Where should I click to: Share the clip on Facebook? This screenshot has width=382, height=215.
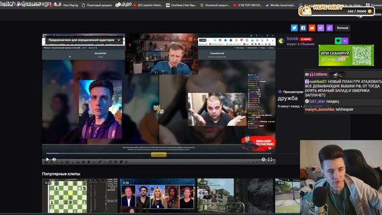[x=303, y=28]
